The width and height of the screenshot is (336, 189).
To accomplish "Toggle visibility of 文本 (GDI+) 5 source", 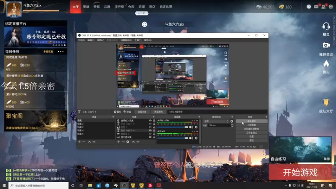I will 150,124.
